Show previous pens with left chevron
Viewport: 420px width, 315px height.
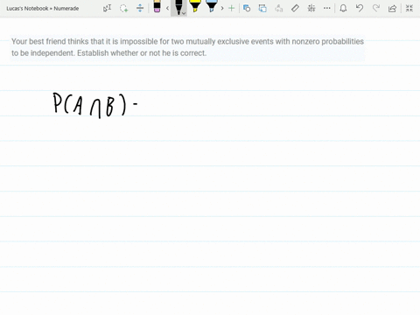point(167,8)
